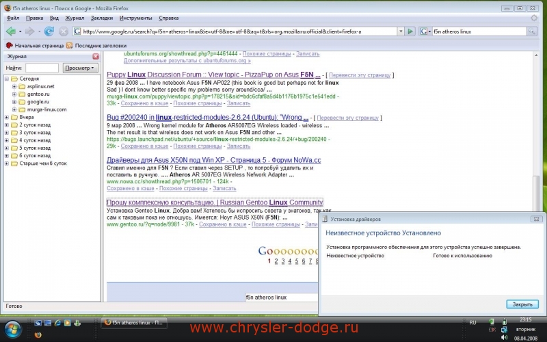
Task: Open the Back button history dropdown arrow
Action: tap(20, 31)
